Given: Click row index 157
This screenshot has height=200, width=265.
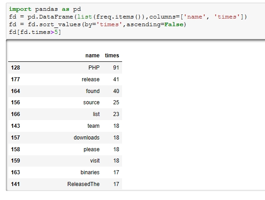Looking at the screenshot, I should [15, 138].
